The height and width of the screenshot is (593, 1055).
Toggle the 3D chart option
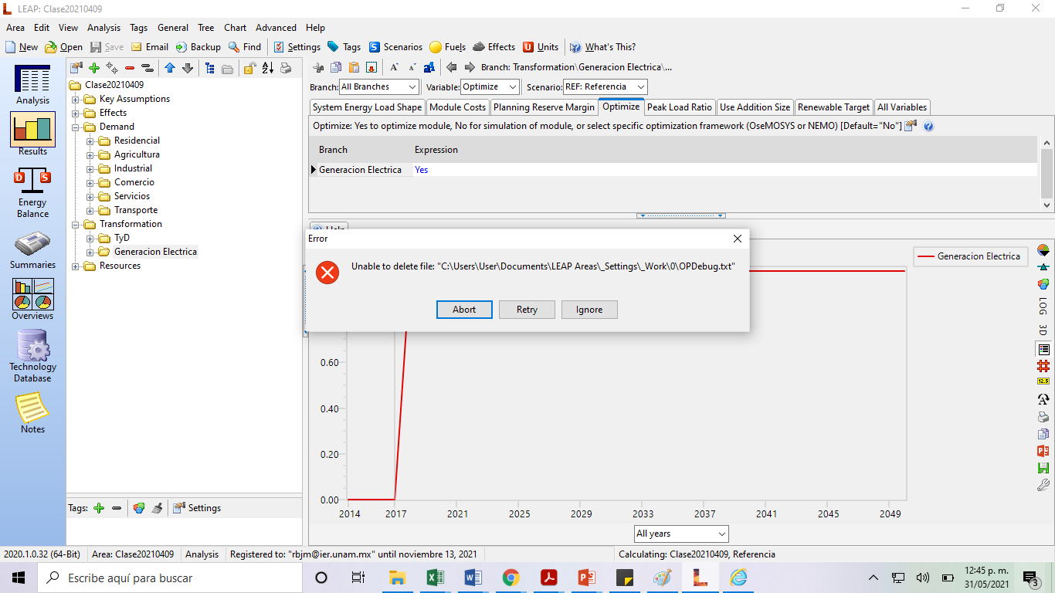pos(1043,330)
